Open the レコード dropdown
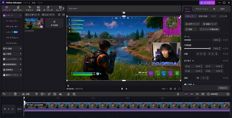Screen dimensions: 232x118 click(48, 15)
